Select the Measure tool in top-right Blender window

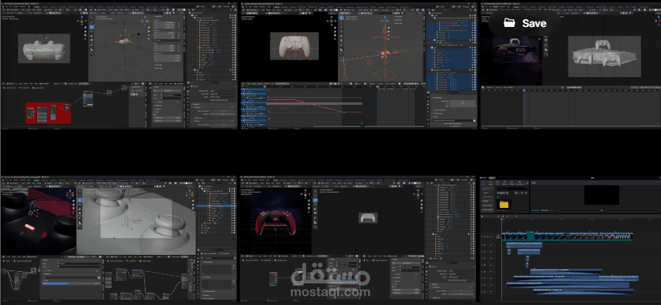pos(546,49)
